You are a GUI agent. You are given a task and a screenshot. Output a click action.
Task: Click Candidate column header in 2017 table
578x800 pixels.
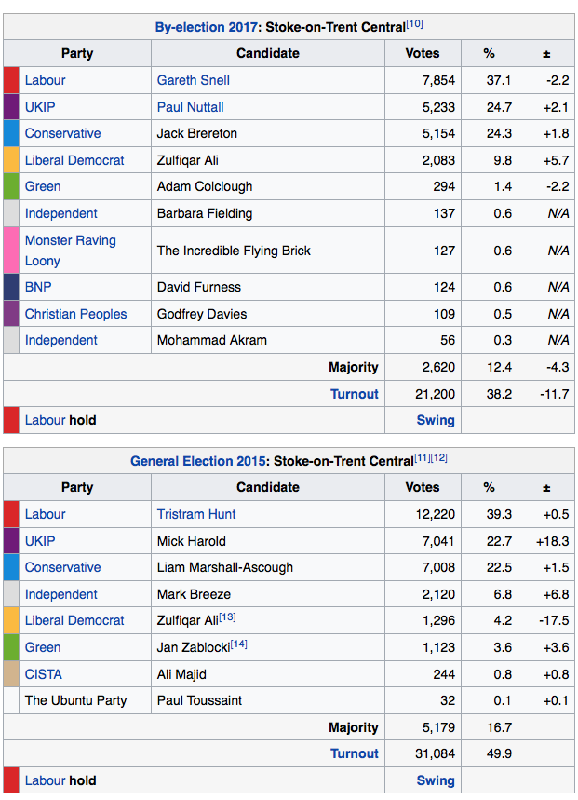[268, 53]
